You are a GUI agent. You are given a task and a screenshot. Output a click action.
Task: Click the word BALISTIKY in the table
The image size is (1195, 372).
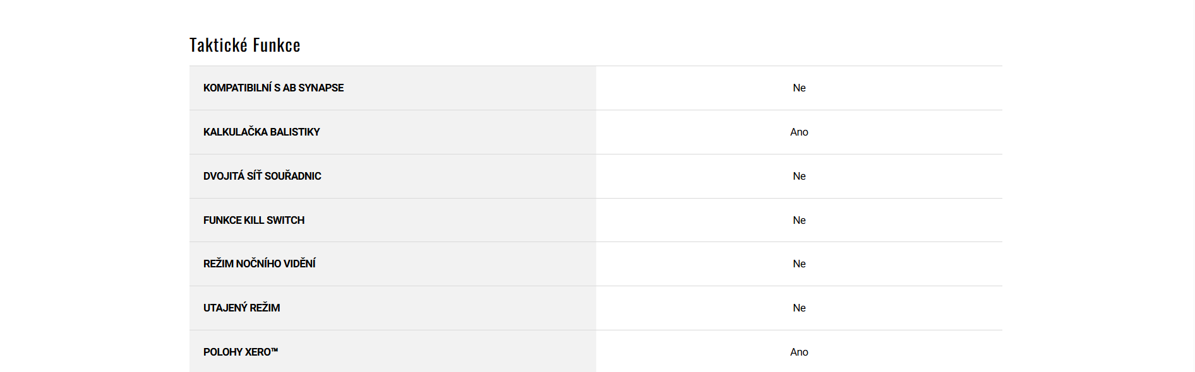coord(295,132)
